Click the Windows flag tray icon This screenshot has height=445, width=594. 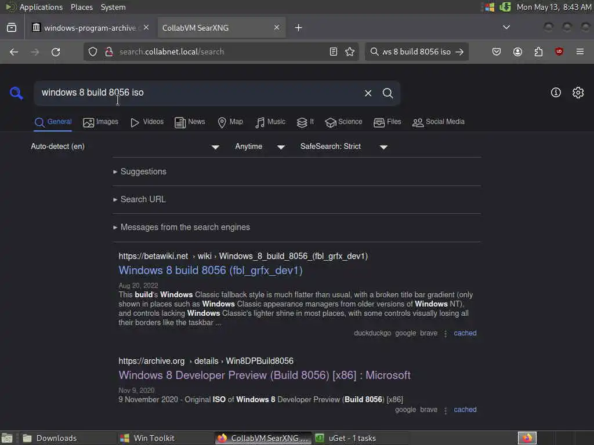[490, 7]
